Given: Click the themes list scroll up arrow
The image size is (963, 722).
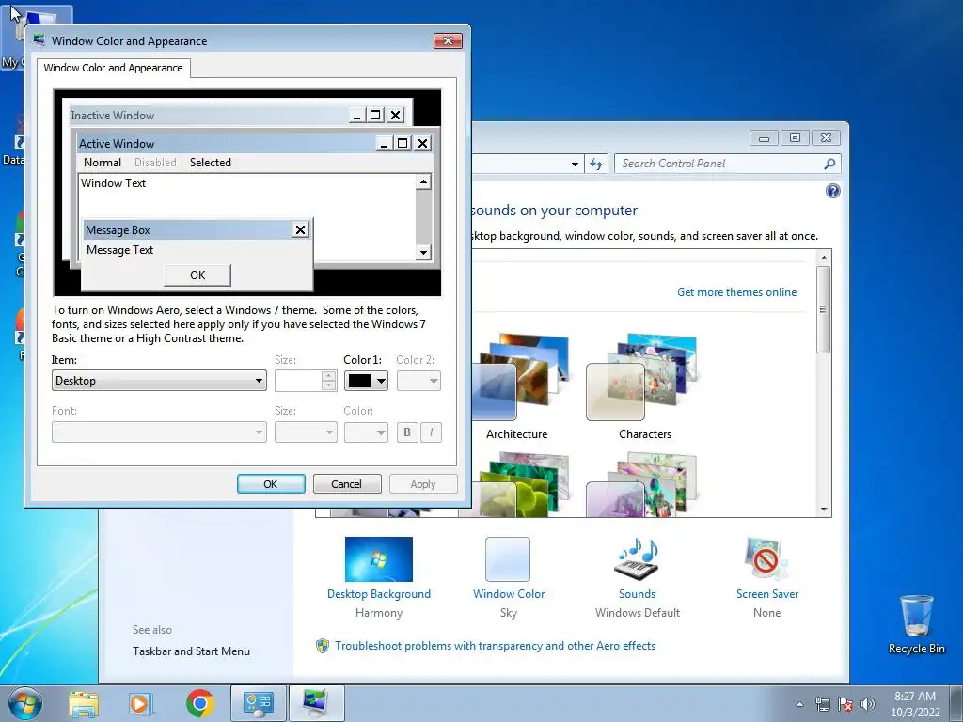Looking at the screenshot, I should tap(824, 257).
